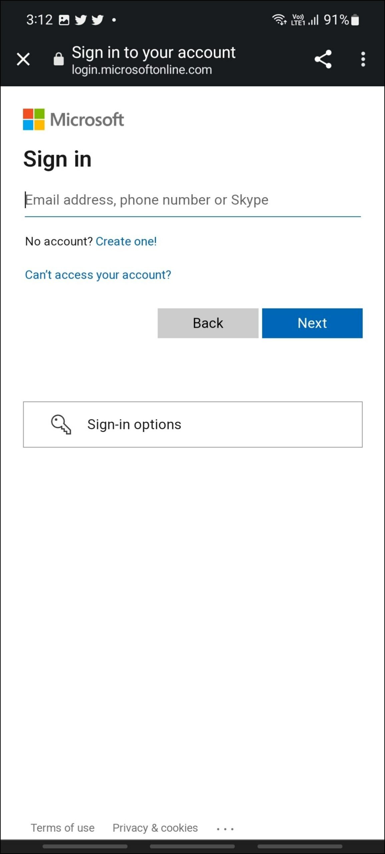Click the Microsoft four-color logo
The height and width of the screenshot is (854, 385).
coord(34,119)
